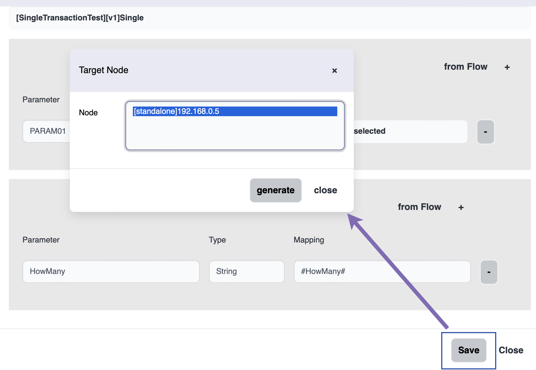This screenshot has width=536, height=370.
Task: Click the lower 'from Flow' link
Action: coord(419,207)
